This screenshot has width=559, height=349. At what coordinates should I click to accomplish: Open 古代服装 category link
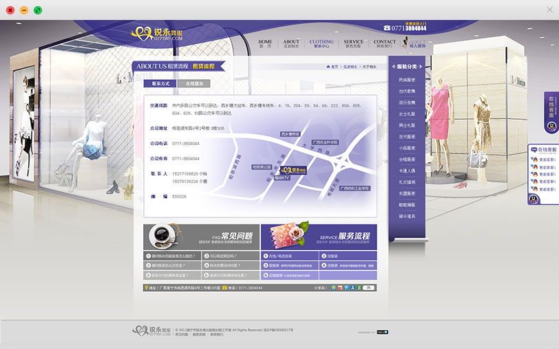407,136
